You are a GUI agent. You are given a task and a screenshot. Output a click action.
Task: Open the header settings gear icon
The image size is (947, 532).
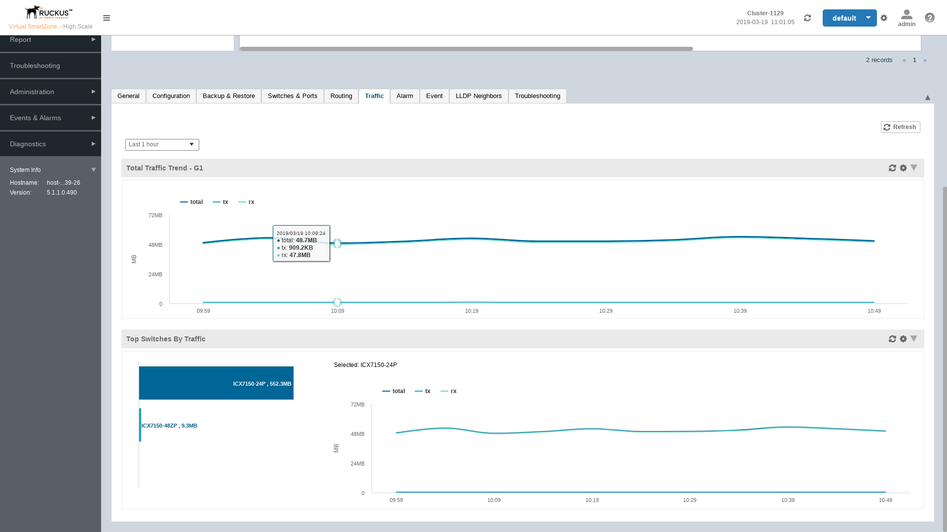coord(884,18)
